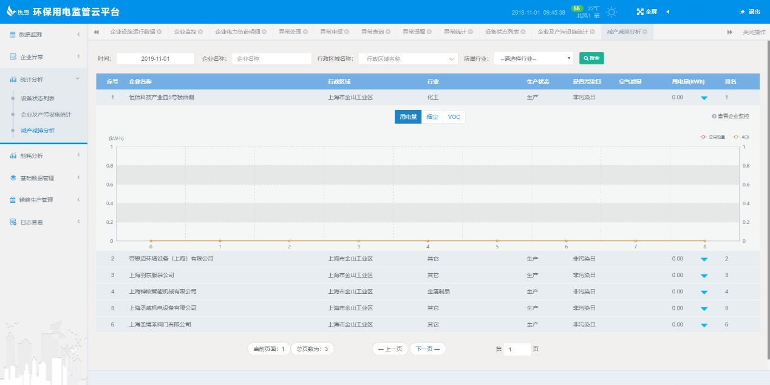Toggle the AQI legend series
The height and width of the screenshot is (385, 770).
(740, 137)
